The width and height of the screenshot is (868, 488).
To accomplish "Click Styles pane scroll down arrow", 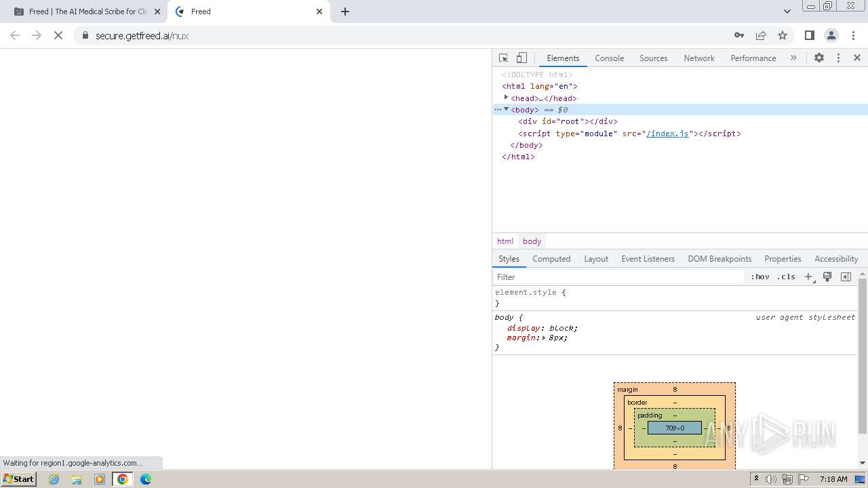I will 863,463.
